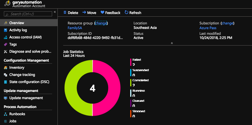Image resolution: width=252 pixels, height=125 pixels.
Task: Collapse the essentials panel using up chevrons
Action: [x=172, y=43]
